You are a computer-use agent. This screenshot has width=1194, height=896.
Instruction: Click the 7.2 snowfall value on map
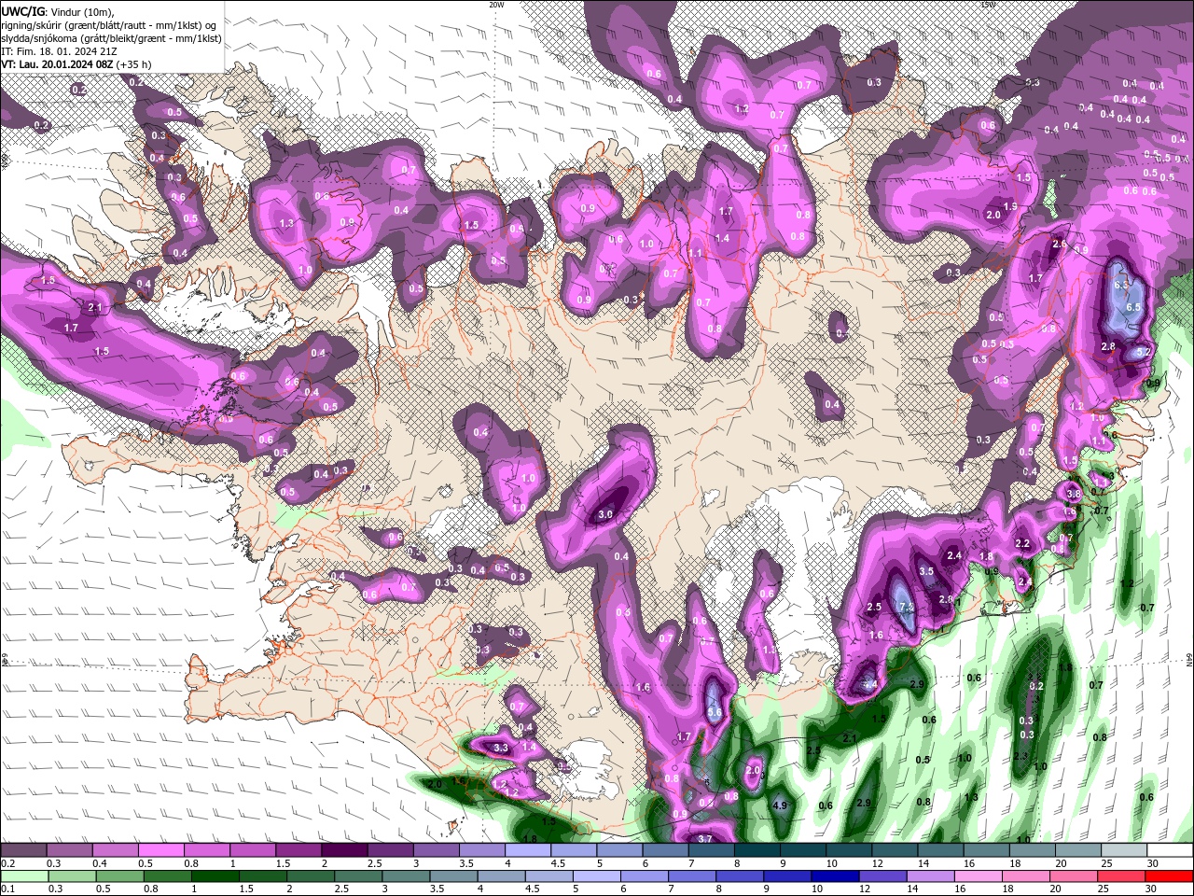905,607
